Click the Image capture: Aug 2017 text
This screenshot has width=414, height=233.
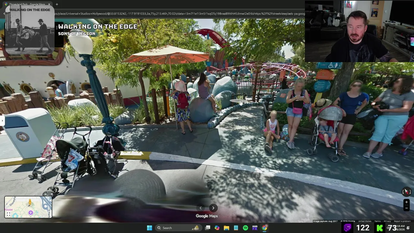(325, 221)
